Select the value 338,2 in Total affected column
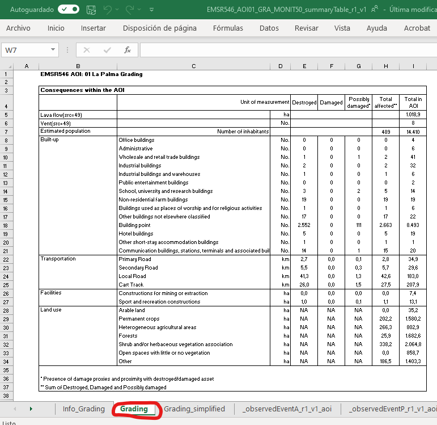This screenshot has width=437, height=425. click(386, 344)
